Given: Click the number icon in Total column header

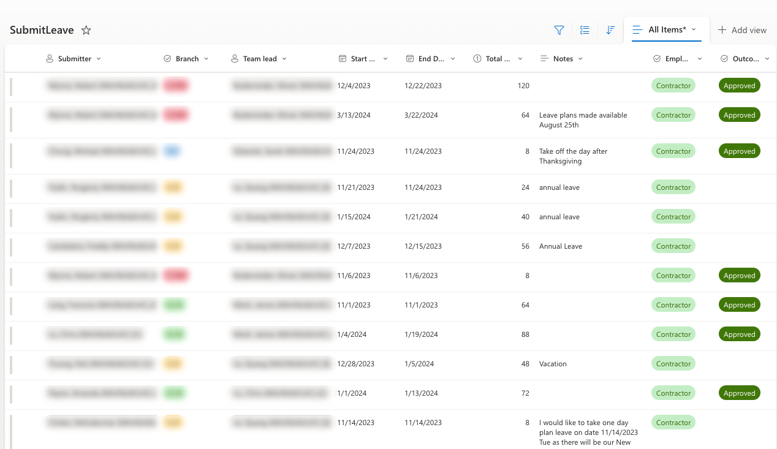Looking at the screenshot, I should [477, 59].
